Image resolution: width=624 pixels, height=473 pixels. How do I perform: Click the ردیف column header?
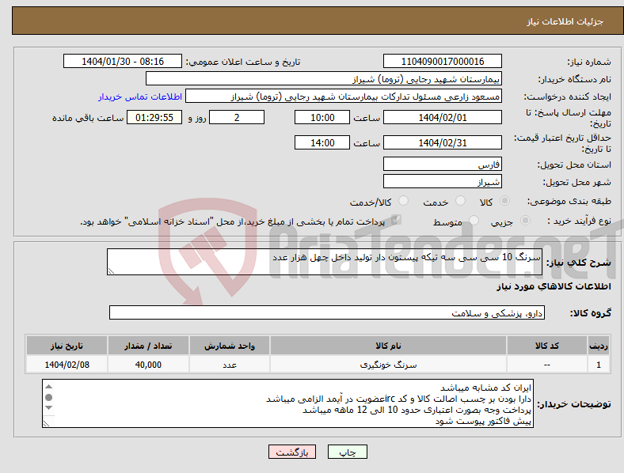pyautogui.click(x=599, y=346)
